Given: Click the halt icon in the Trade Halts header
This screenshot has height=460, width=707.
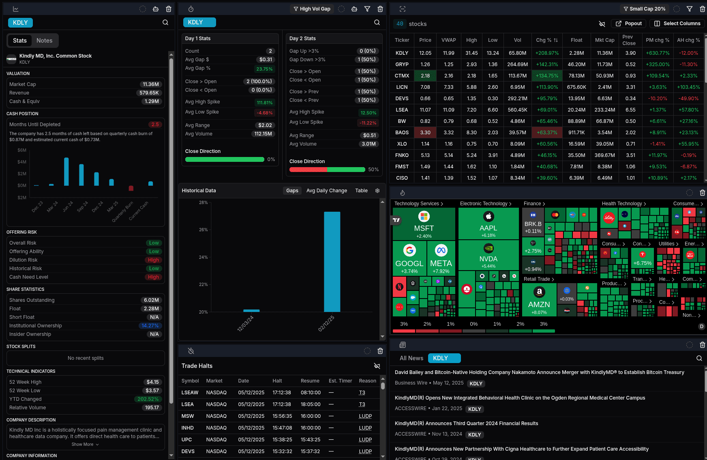Looking at the screenshot, I should click(x=191, y=351).
